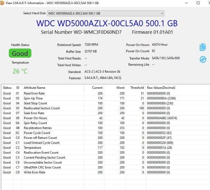The width and height of the screenshot is (210, 190).
Task: Select the Recalibration Retries row
Action: [106, 128]
